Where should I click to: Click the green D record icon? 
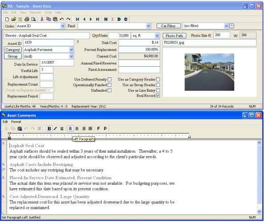119,19
